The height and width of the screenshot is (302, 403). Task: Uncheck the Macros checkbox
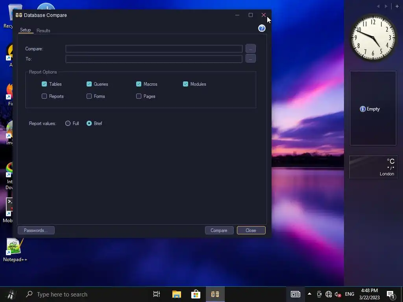coord(139,84)
